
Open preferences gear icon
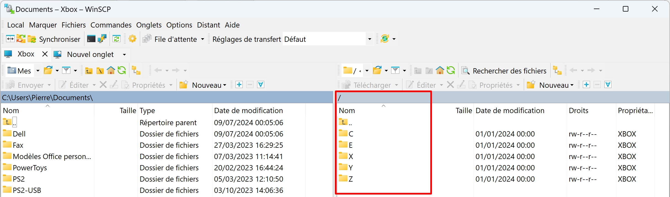[x=132, y=39]
